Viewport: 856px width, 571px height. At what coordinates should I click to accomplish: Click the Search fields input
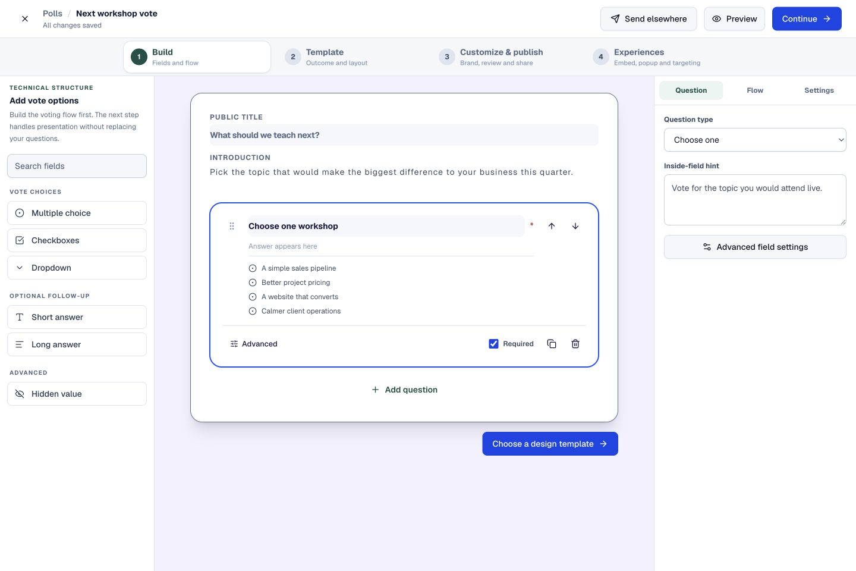(77, 166)
